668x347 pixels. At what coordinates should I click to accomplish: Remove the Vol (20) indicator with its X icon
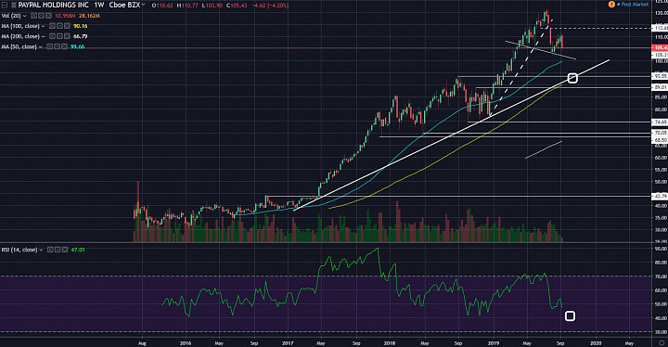(x=48, y=16)
